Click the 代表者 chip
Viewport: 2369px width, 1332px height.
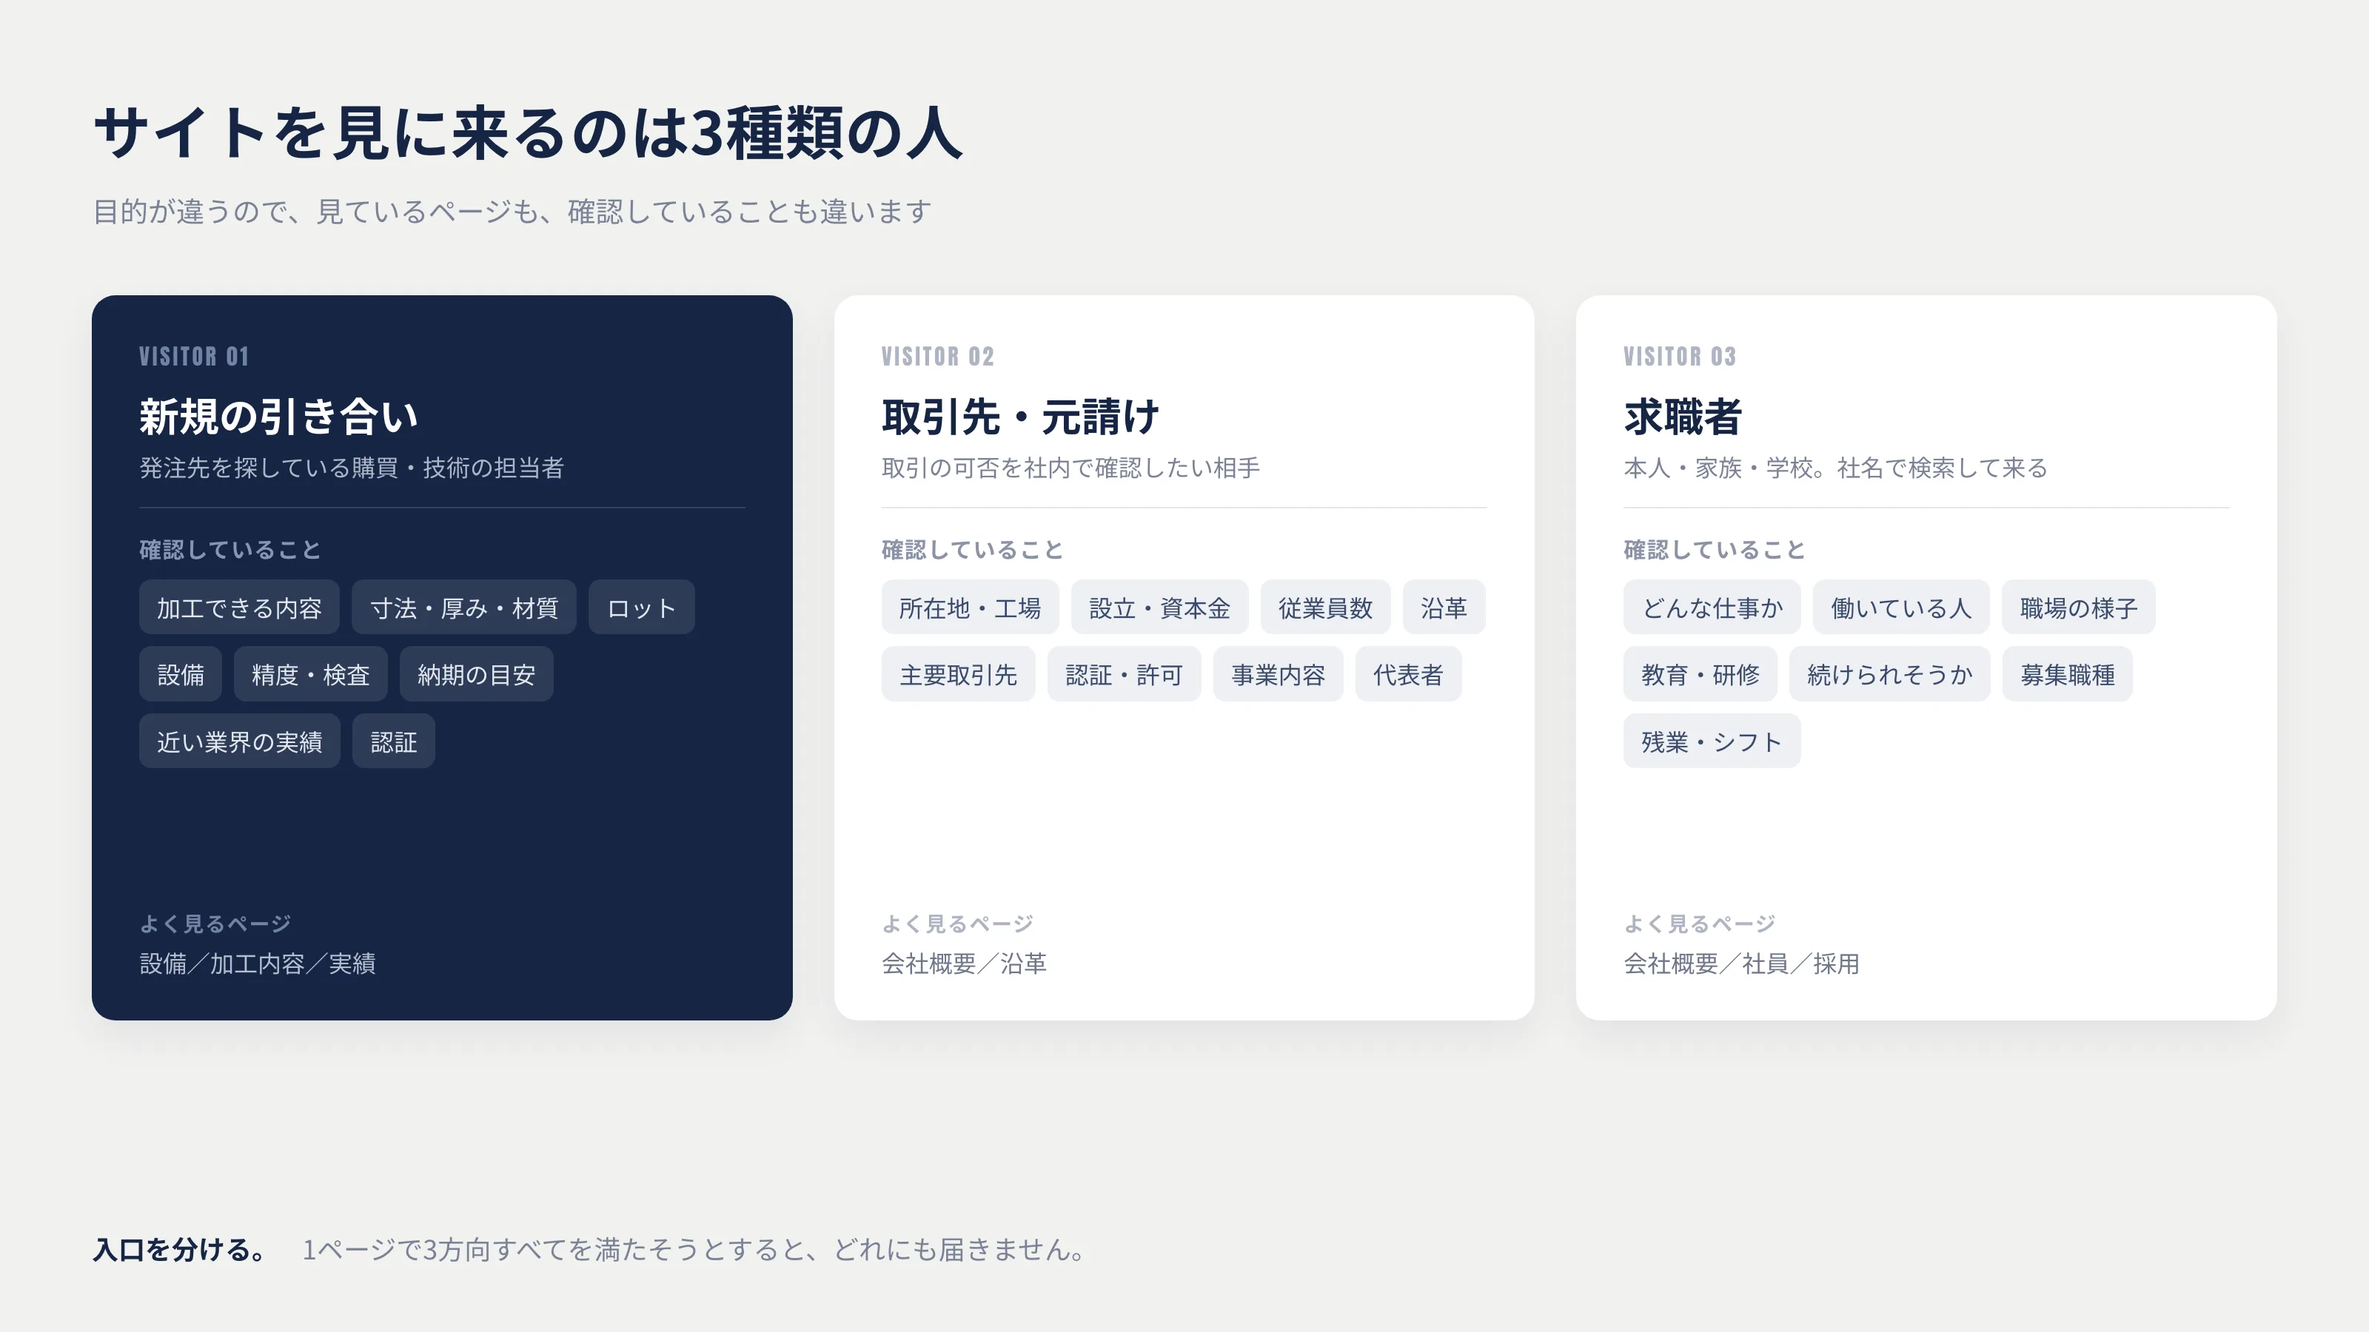1408,675
